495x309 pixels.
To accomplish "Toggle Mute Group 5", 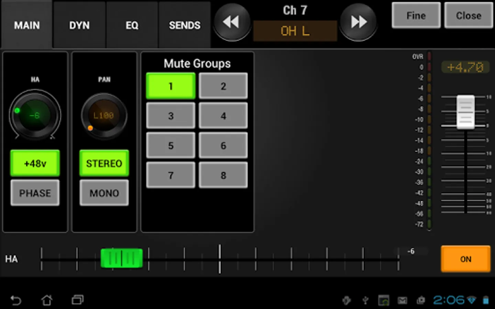I will [171, 146].
